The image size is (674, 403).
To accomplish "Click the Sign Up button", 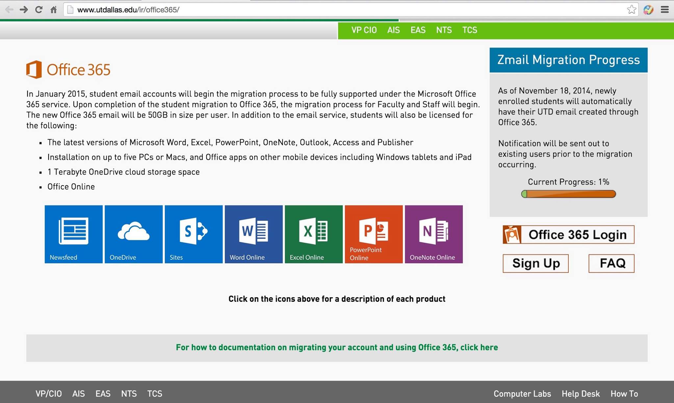I will click(x=535, y=263).
